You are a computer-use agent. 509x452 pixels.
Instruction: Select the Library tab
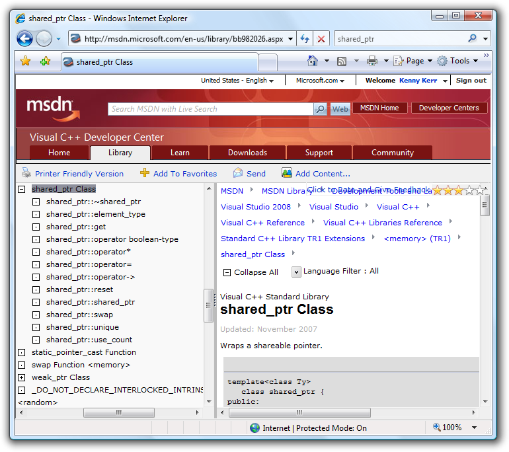pos(120,153)
